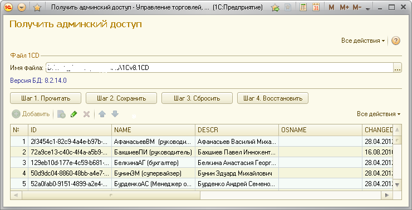Click vertical scrollbar down arrow
The image size is (412, 210).
[x=397, y=184]
